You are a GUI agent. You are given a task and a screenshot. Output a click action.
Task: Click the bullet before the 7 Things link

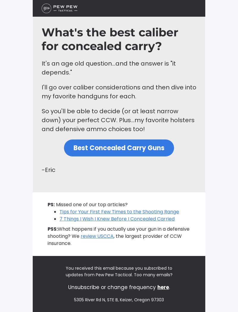point(55,219)
